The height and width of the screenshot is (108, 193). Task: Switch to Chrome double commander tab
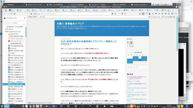coord(141,4)
